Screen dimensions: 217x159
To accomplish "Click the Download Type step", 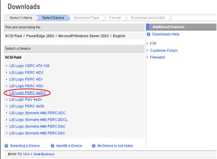I will click(87, 18).
